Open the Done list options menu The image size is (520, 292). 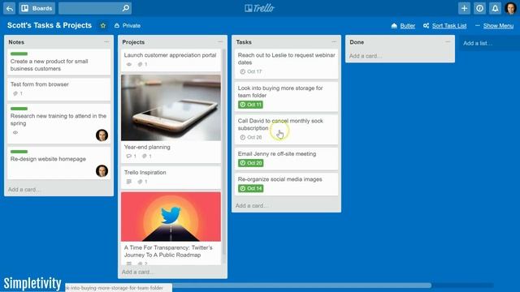pos(448,41)
